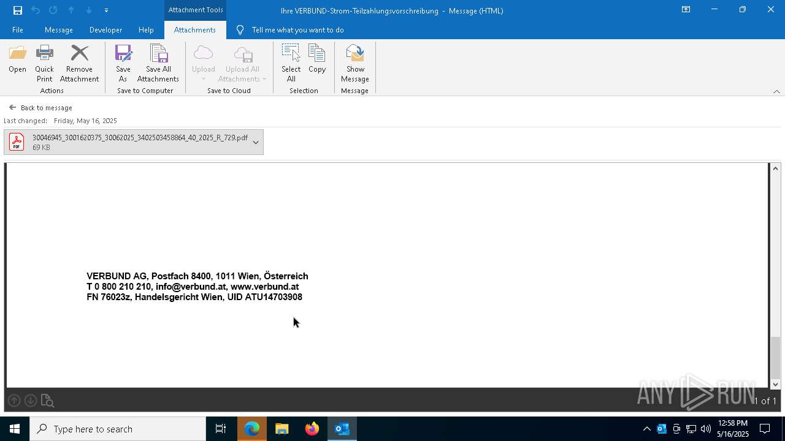
Task: Click FN 76023z Handelsgericht Wien line
Action: [x=194, y=297]
